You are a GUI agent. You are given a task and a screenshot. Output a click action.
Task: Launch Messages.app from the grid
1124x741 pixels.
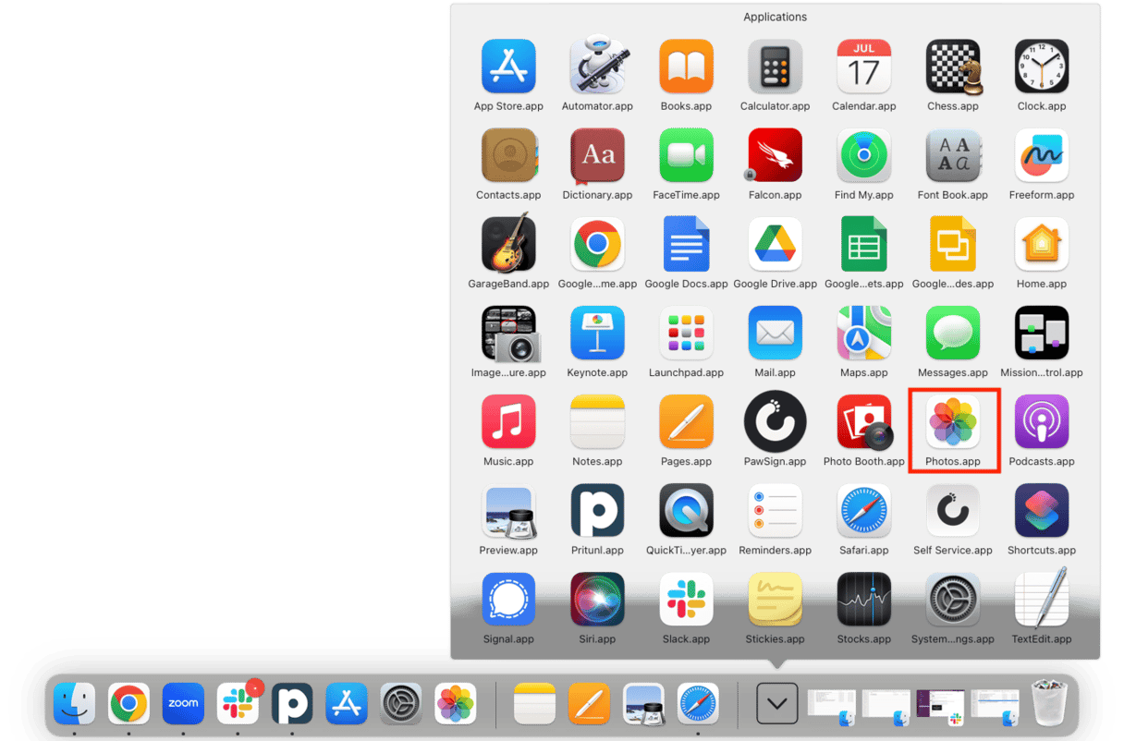953,333
